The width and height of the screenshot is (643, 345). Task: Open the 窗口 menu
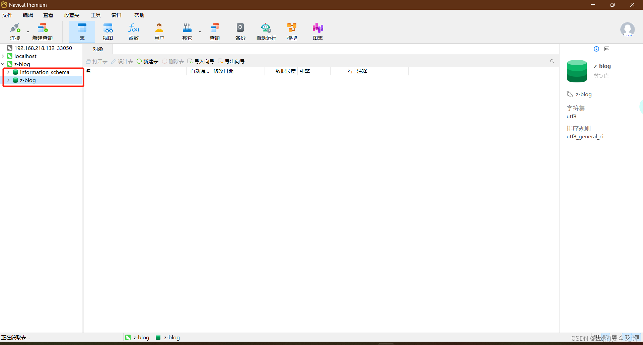click(x=117, y=15)
